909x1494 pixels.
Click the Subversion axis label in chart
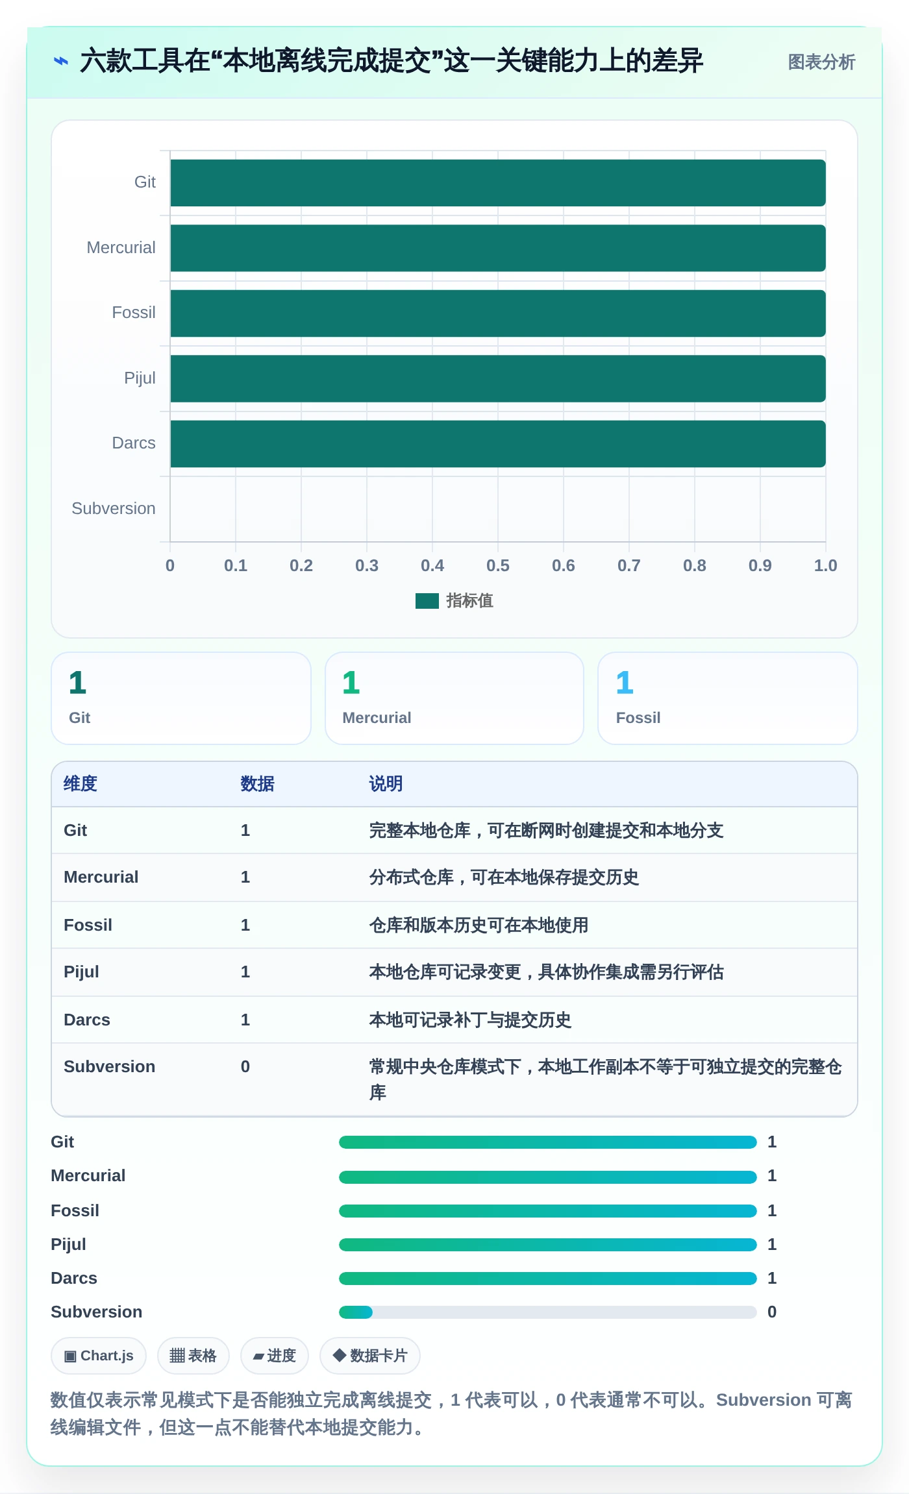tap(114, 508)
